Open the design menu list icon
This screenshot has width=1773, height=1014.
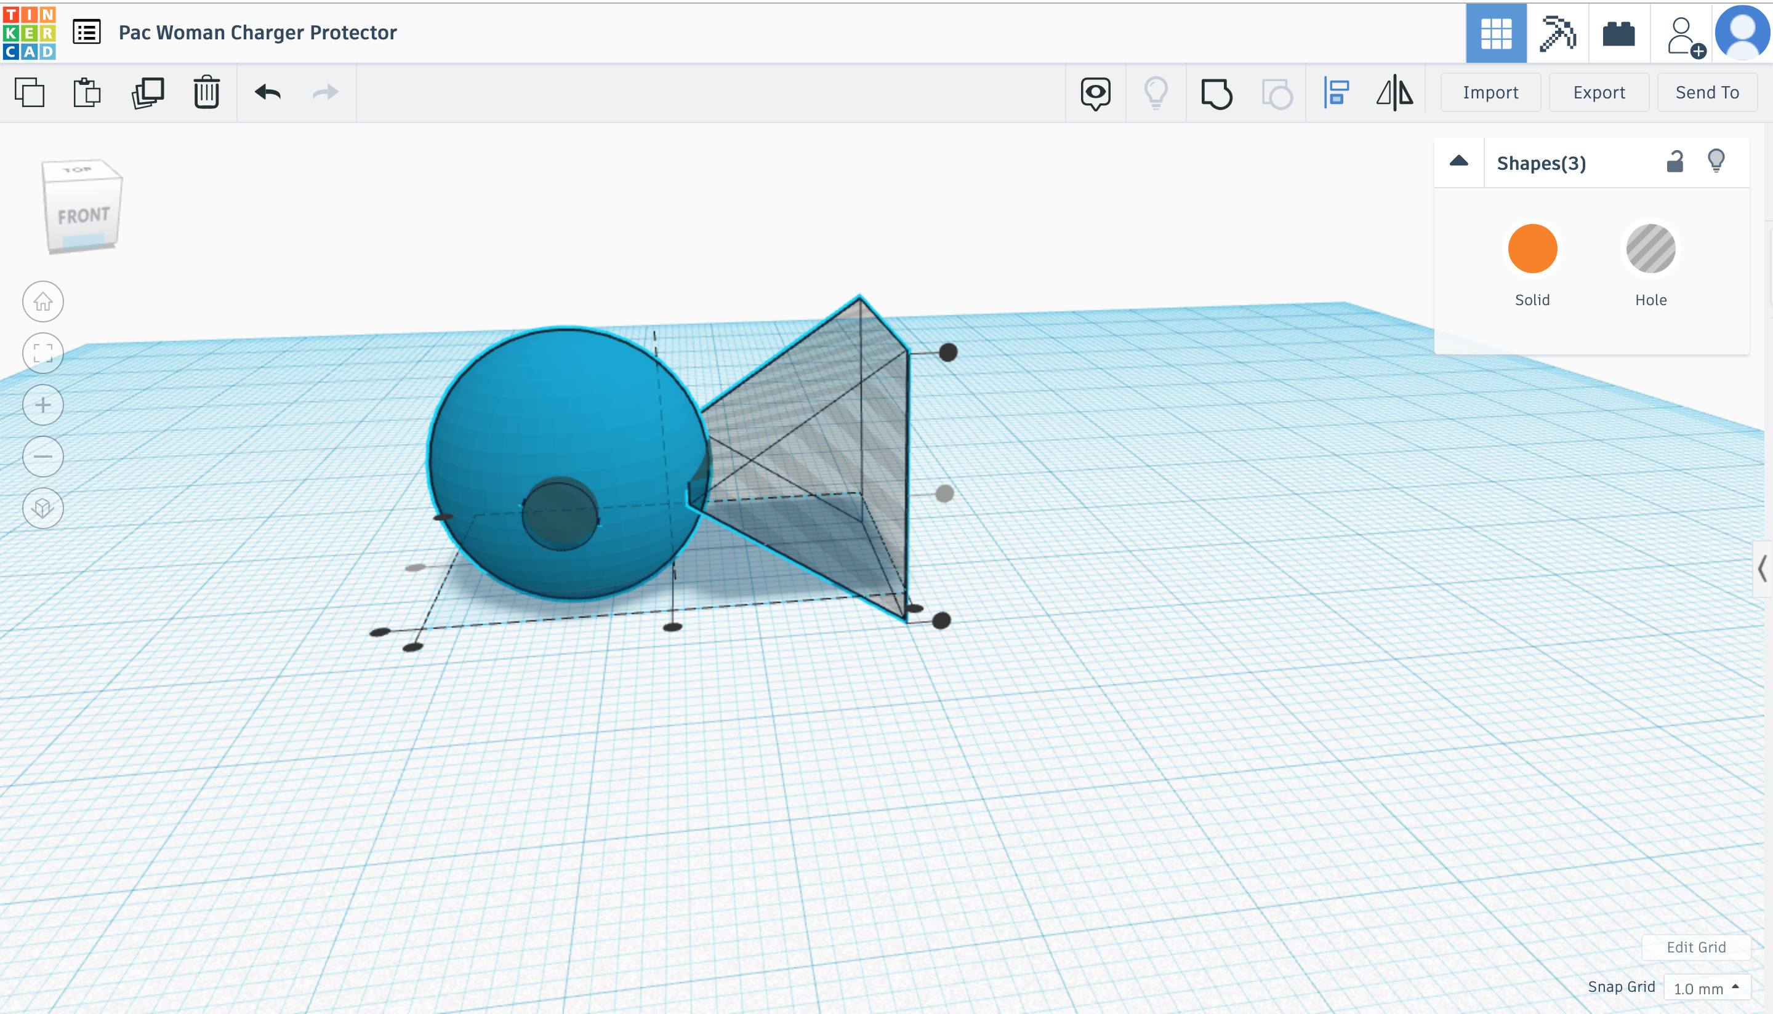(x=86, y=32)
